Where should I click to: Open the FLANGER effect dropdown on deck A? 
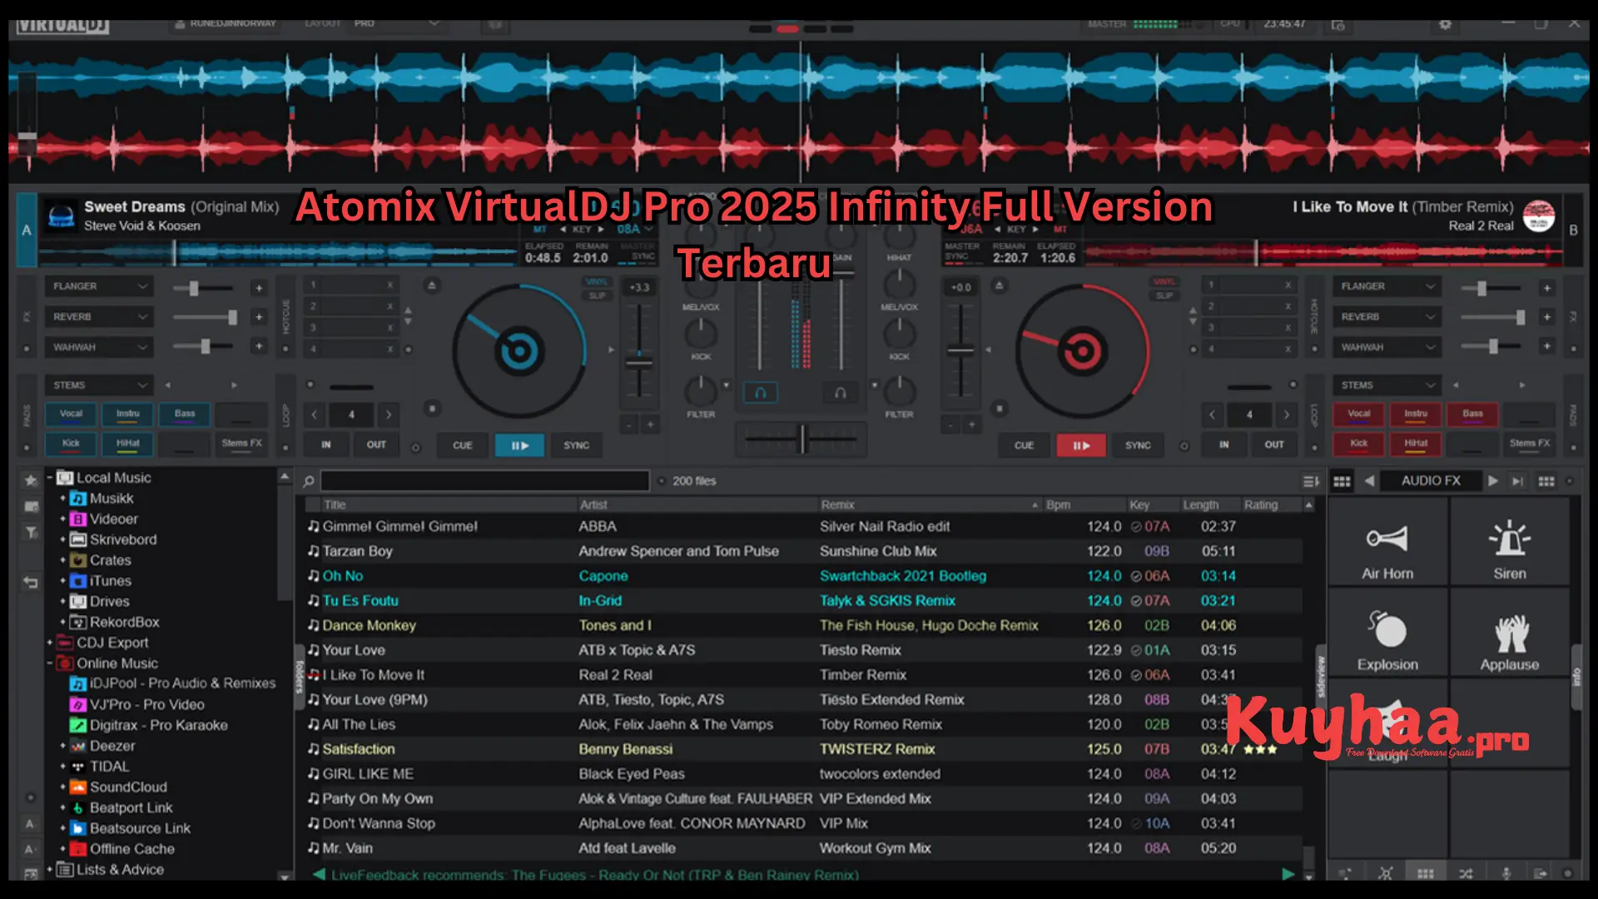98,286
